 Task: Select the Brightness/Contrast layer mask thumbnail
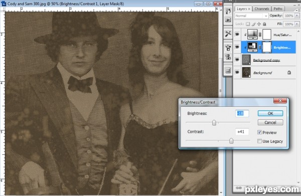coord(267,47)
